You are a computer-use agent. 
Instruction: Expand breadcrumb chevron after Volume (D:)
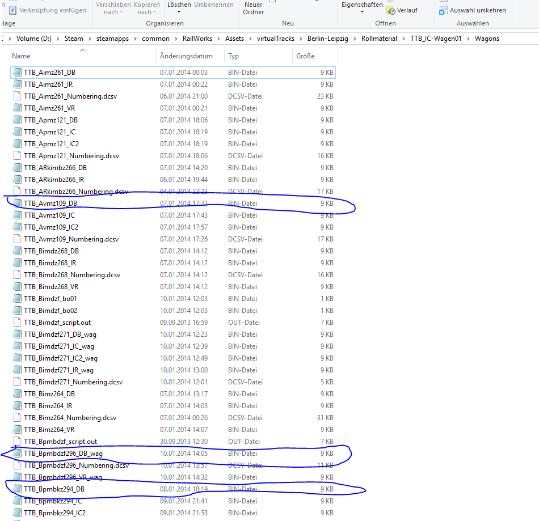(x=58, y=39)
